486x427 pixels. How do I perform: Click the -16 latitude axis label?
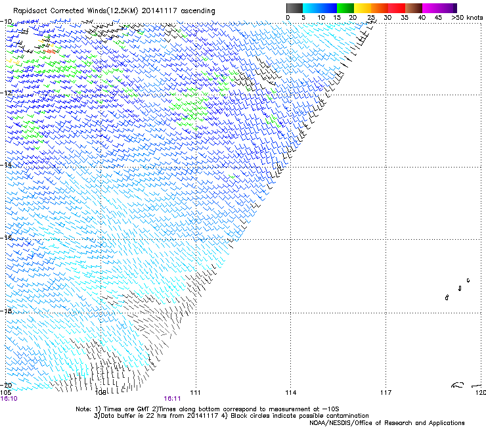[x=6, y=238]
